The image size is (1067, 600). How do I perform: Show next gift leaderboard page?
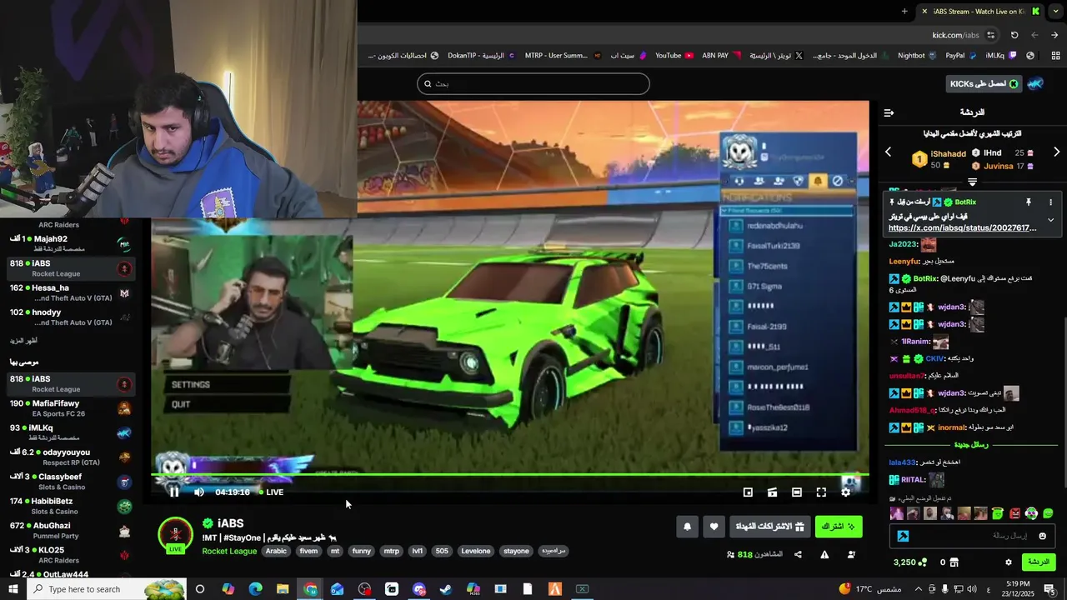1056,152
